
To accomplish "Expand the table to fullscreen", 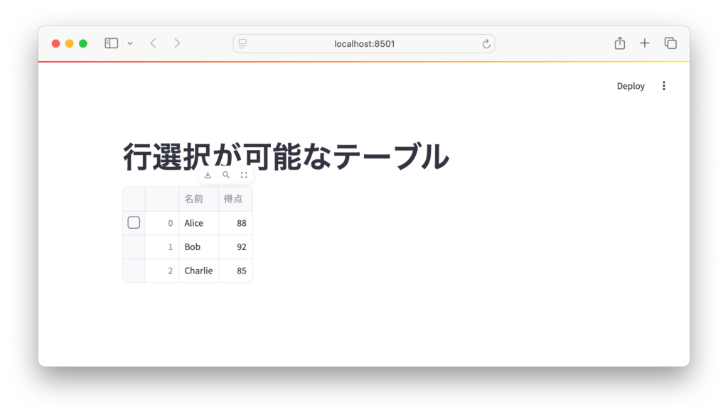I will (244, 175).
